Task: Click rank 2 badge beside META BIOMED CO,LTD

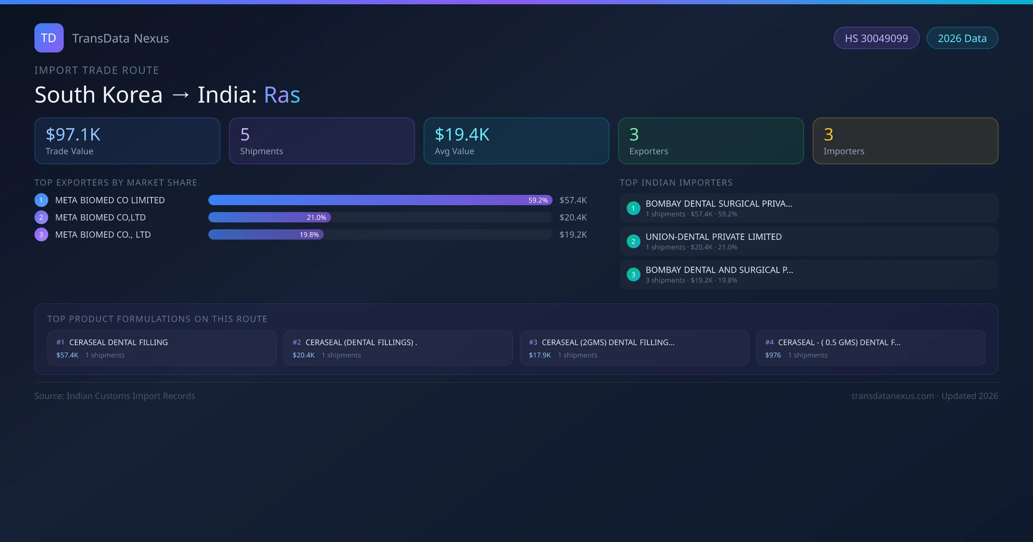Action: 41,217
